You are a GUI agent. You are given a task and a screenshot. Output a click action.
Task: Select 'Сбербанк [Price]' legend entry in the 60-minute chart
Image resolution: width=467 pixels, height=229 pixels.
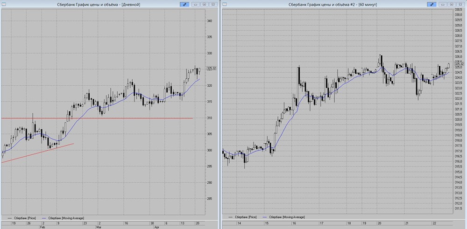242,217
